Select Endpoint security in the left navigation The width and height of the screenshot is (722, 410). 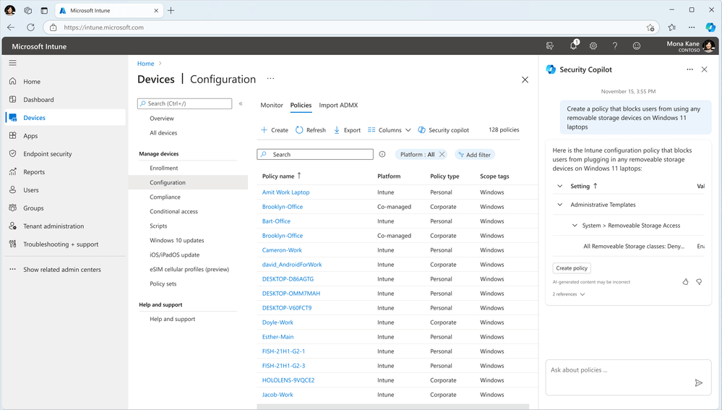(47, 154)
